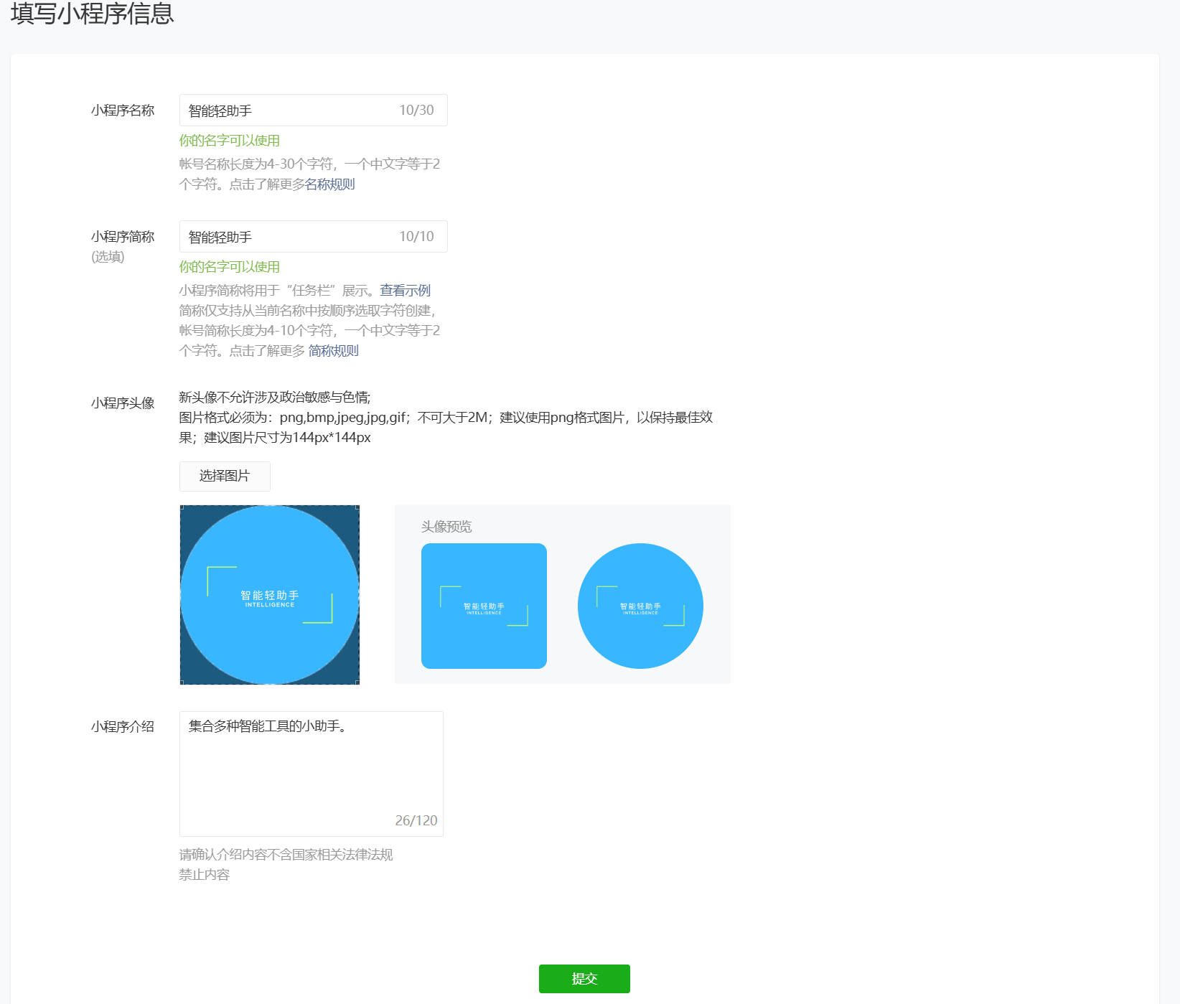
Task: Click the 10/30 character counter
Action: [416, 111]
